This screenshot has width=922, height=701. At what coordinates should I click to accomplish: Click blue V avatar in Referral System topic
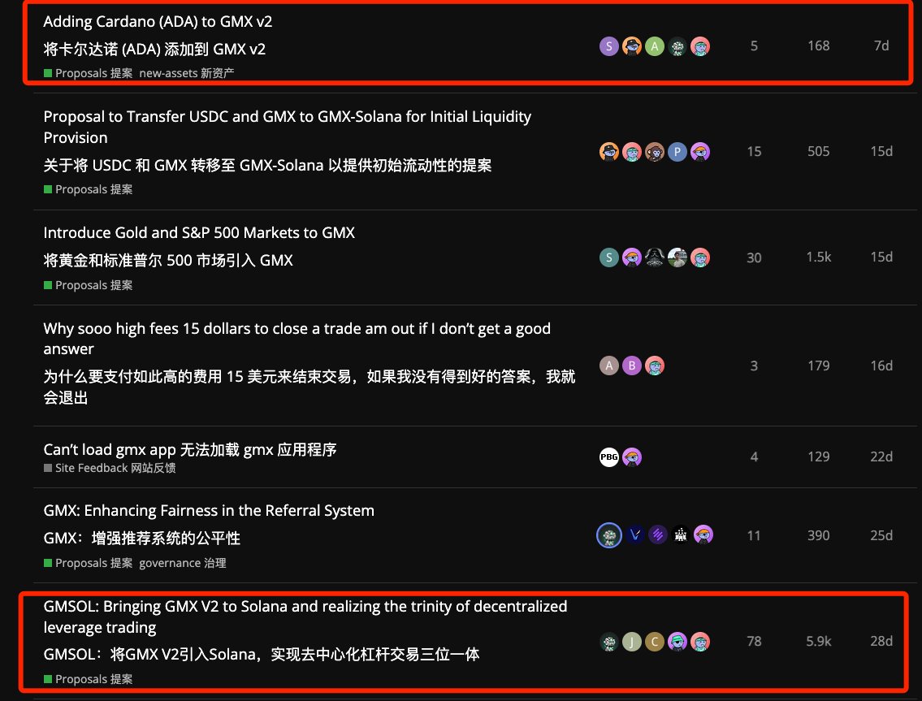click(x=635, y=534)
